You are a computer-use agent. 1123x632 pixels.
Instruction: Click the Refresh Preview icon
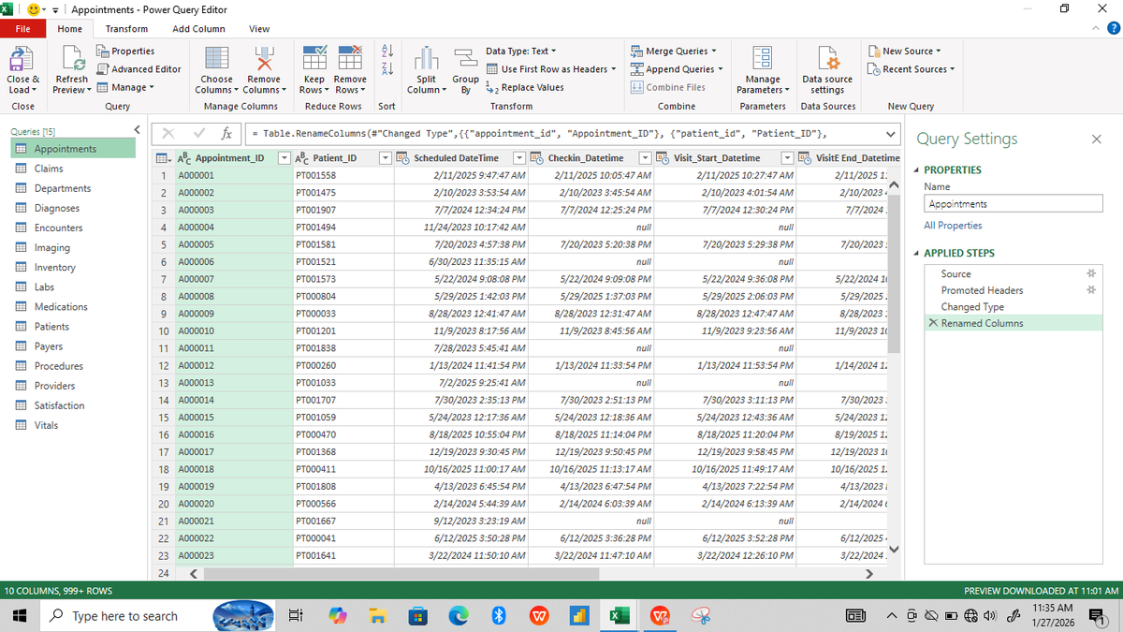72,58
